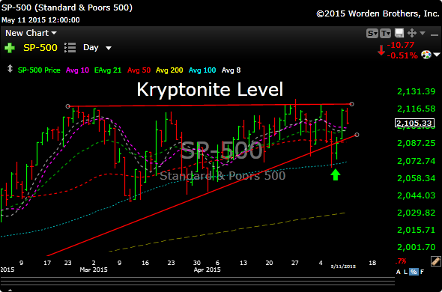Switch scale to A (arithmetic) mode

(399, 272)
